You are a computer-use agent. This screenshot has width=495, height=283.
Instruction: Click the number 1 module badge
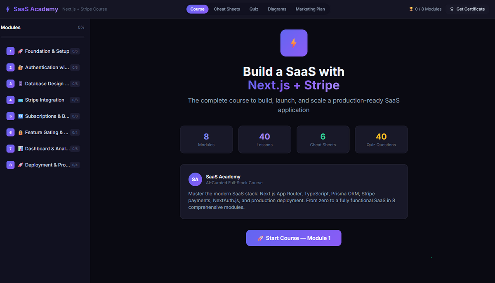tap(10, 51)
